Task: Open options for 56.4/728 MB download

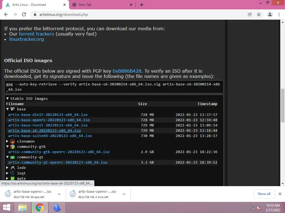Action: pyautogui.click(x=59, y=194)
